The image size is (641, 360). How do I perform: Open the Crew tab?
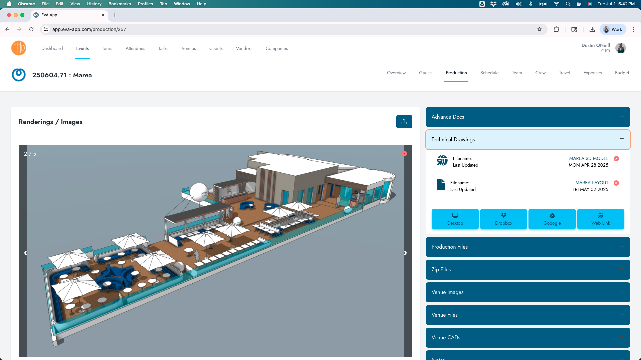(541, 73)
